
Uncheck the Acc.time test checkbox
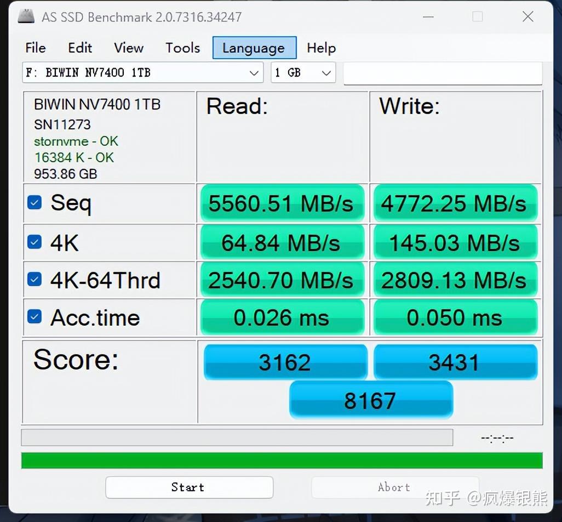35,317
